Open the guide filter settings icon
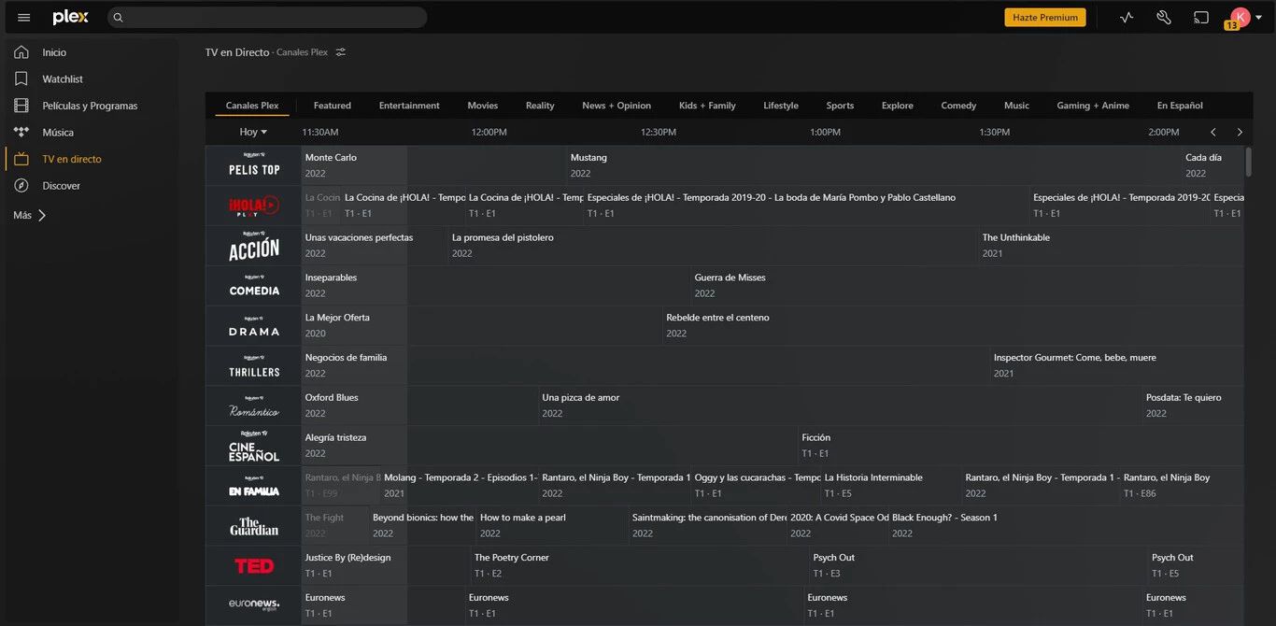The width and height of the screenshot is (1276, 626). (x=341, y=52)
